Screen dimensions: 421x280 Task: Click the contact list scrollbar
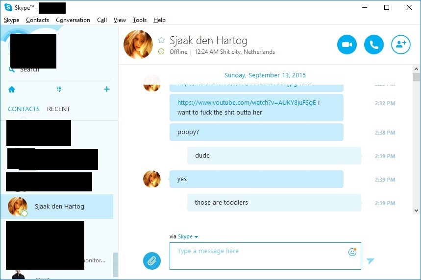(x=116, y=264)
